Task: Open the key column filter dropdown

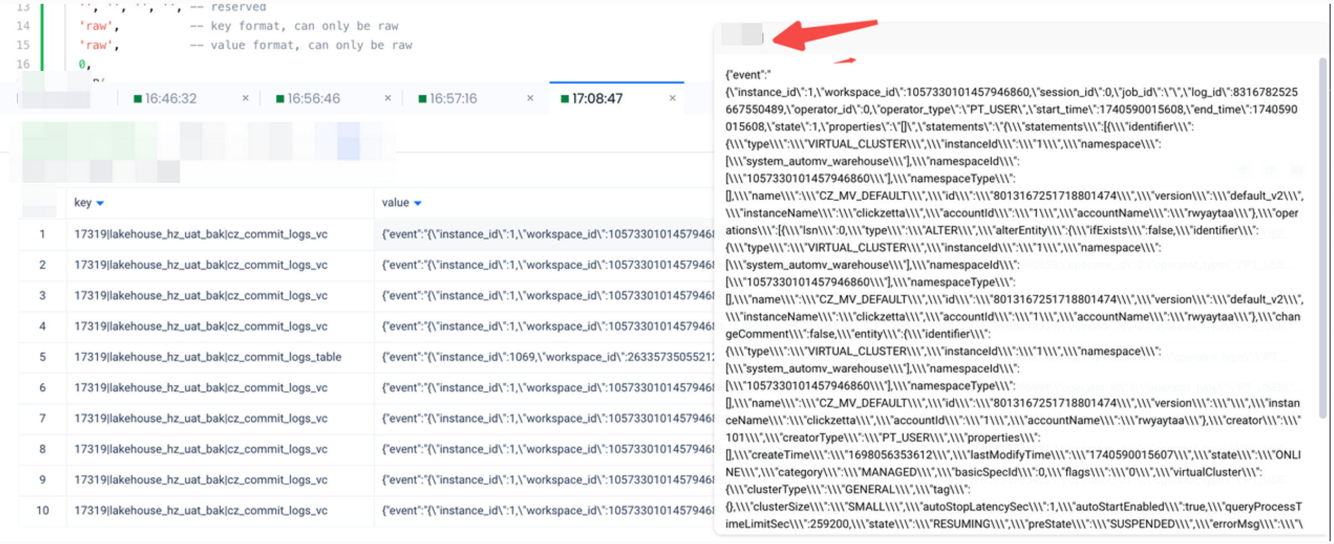Action: 100,203
